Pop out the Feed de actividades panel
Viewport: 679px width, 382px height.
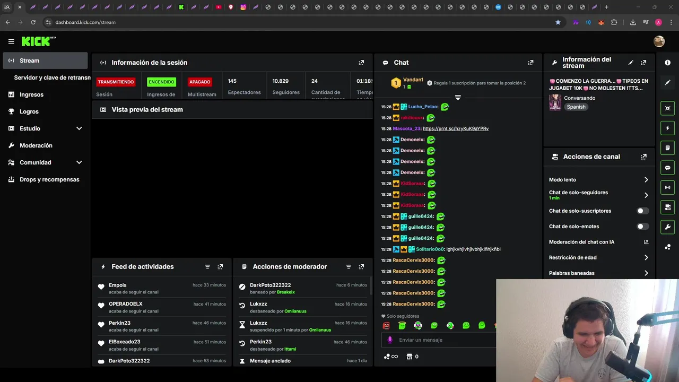click(x=220, y=267)
